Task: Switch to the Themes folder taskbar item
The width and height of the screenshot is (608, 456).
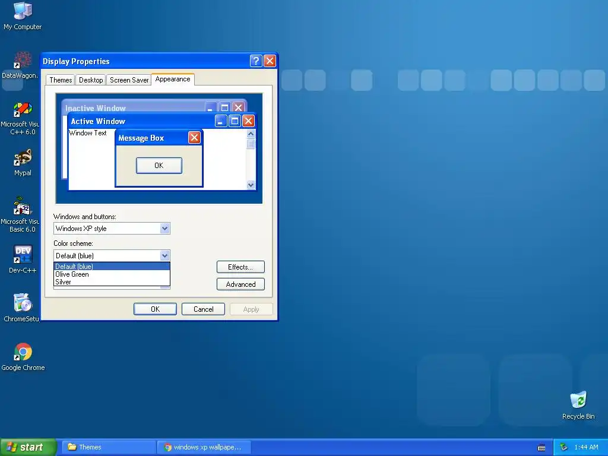Action: [109, 447]
